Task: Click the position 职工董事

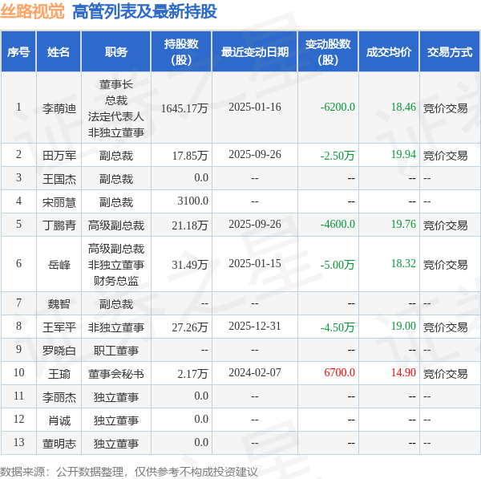Action: point(116,351)
